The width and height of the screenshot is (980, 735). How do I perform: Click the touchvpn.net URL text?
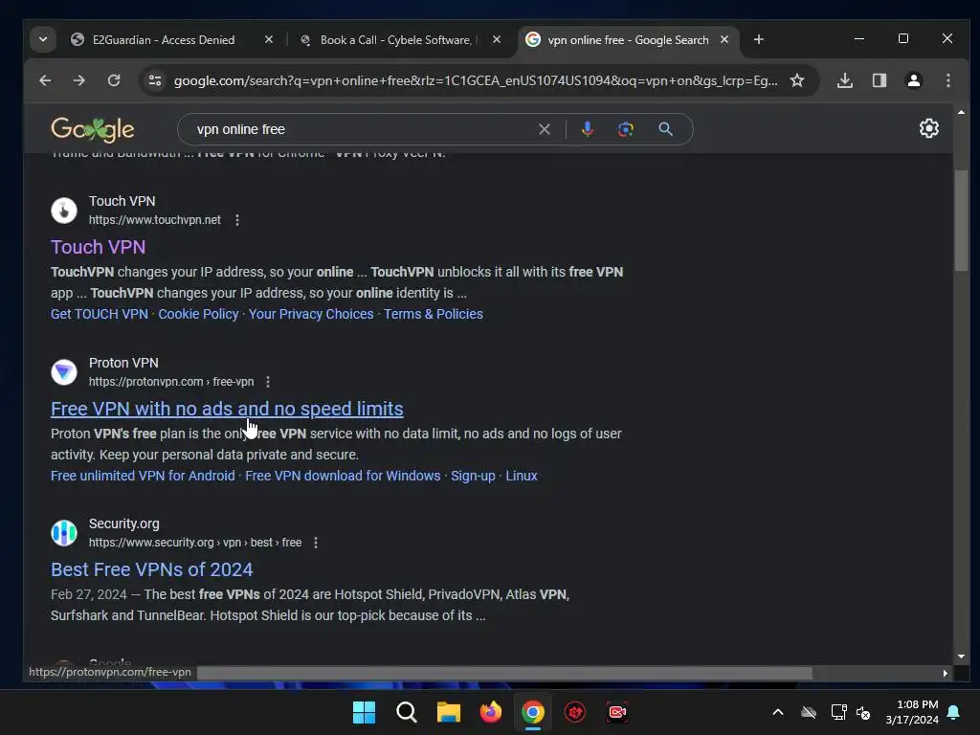point(154,220)
